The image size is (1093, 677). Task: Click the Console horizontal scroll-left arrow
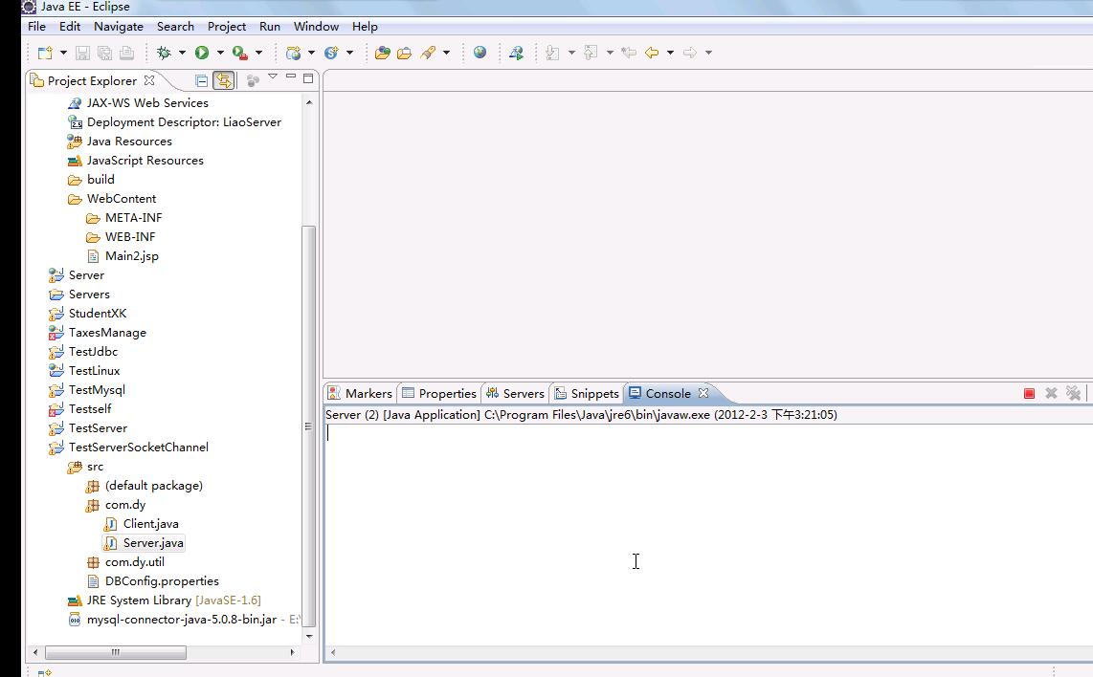333,653
